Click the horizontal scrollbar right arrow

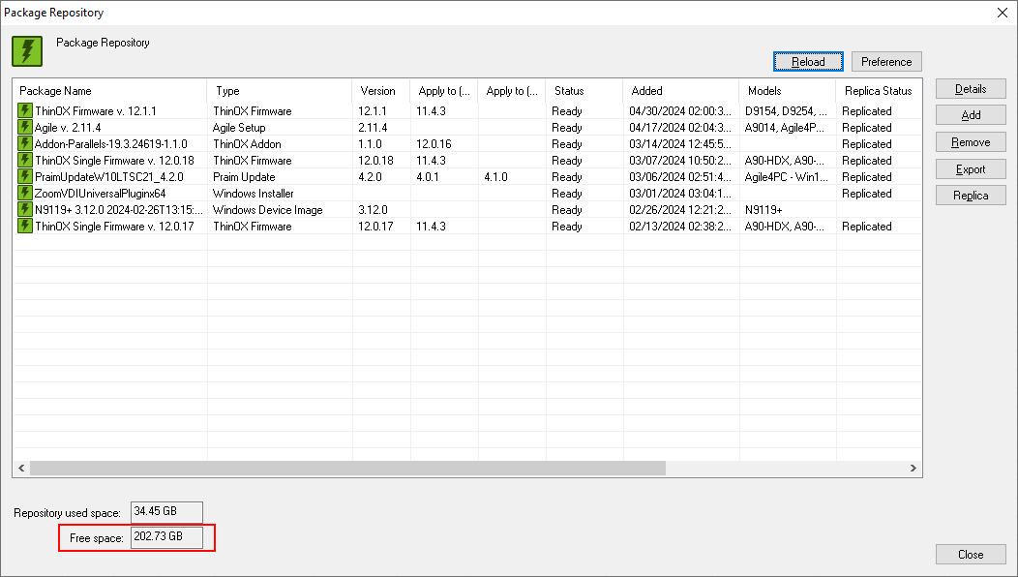coord(913,469)
